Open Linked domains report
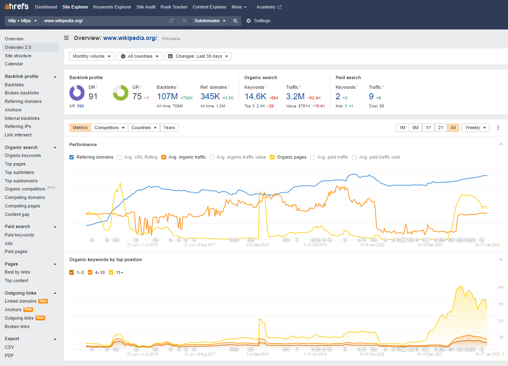 point(21,301)
